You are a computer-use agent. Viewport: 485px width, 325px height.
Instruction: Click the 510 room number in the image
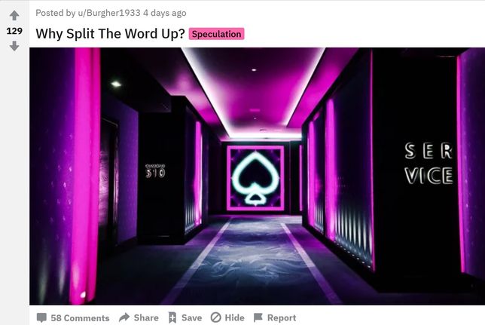point(155,173)
